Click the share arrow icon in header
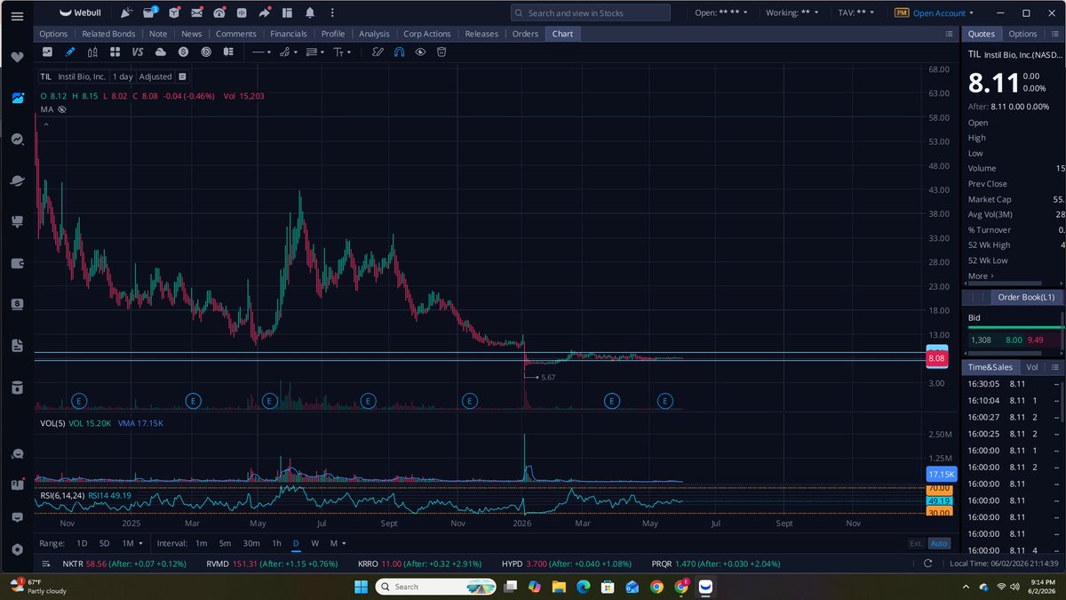This screenshot has height=600, width=1066. tap(265, 13)
